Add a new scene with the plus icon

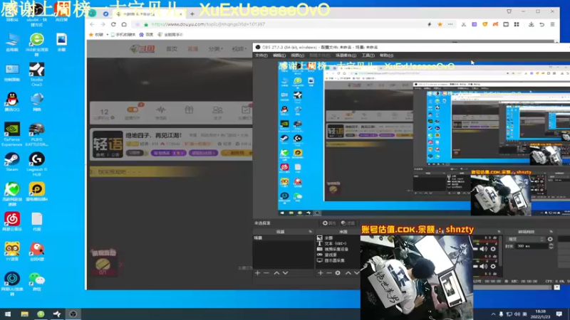point(258,273)
